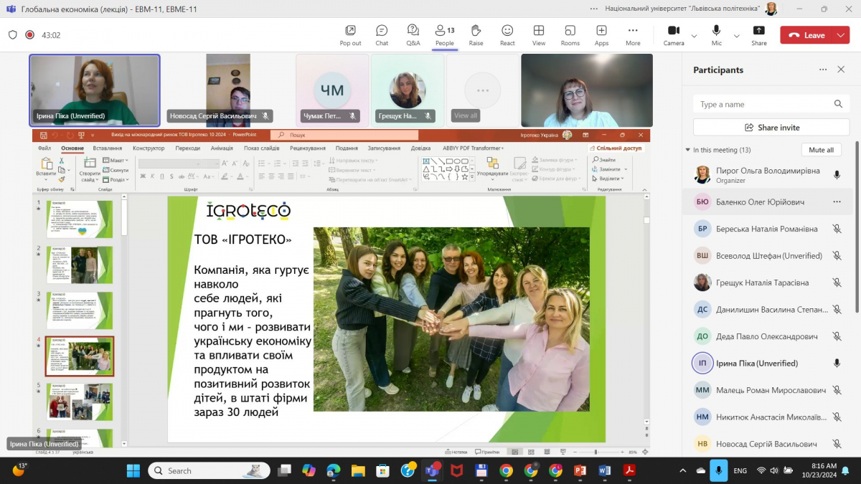
Task: Click the Pop out icon
Action: (350, 34)
